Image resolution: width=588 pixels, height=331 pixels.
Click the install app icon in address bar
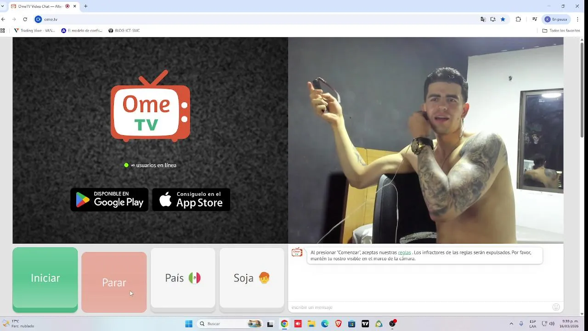click(x=493, y=19)
